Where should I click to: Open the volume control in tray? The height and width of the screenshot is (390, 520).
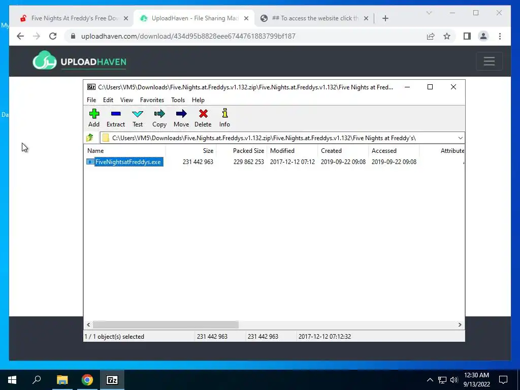point(454,380)
